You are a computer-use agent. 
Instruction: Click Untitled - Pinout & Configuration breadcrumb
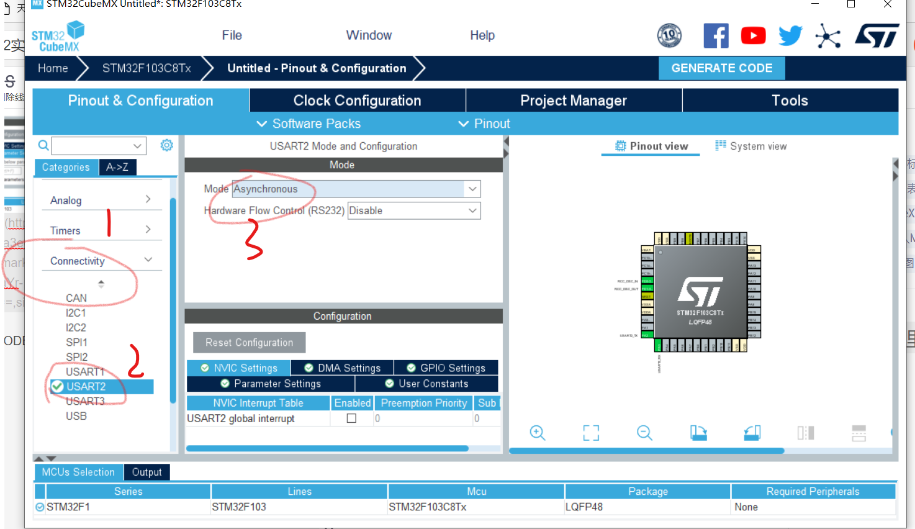pyautogui.click(x=317, y=68)
